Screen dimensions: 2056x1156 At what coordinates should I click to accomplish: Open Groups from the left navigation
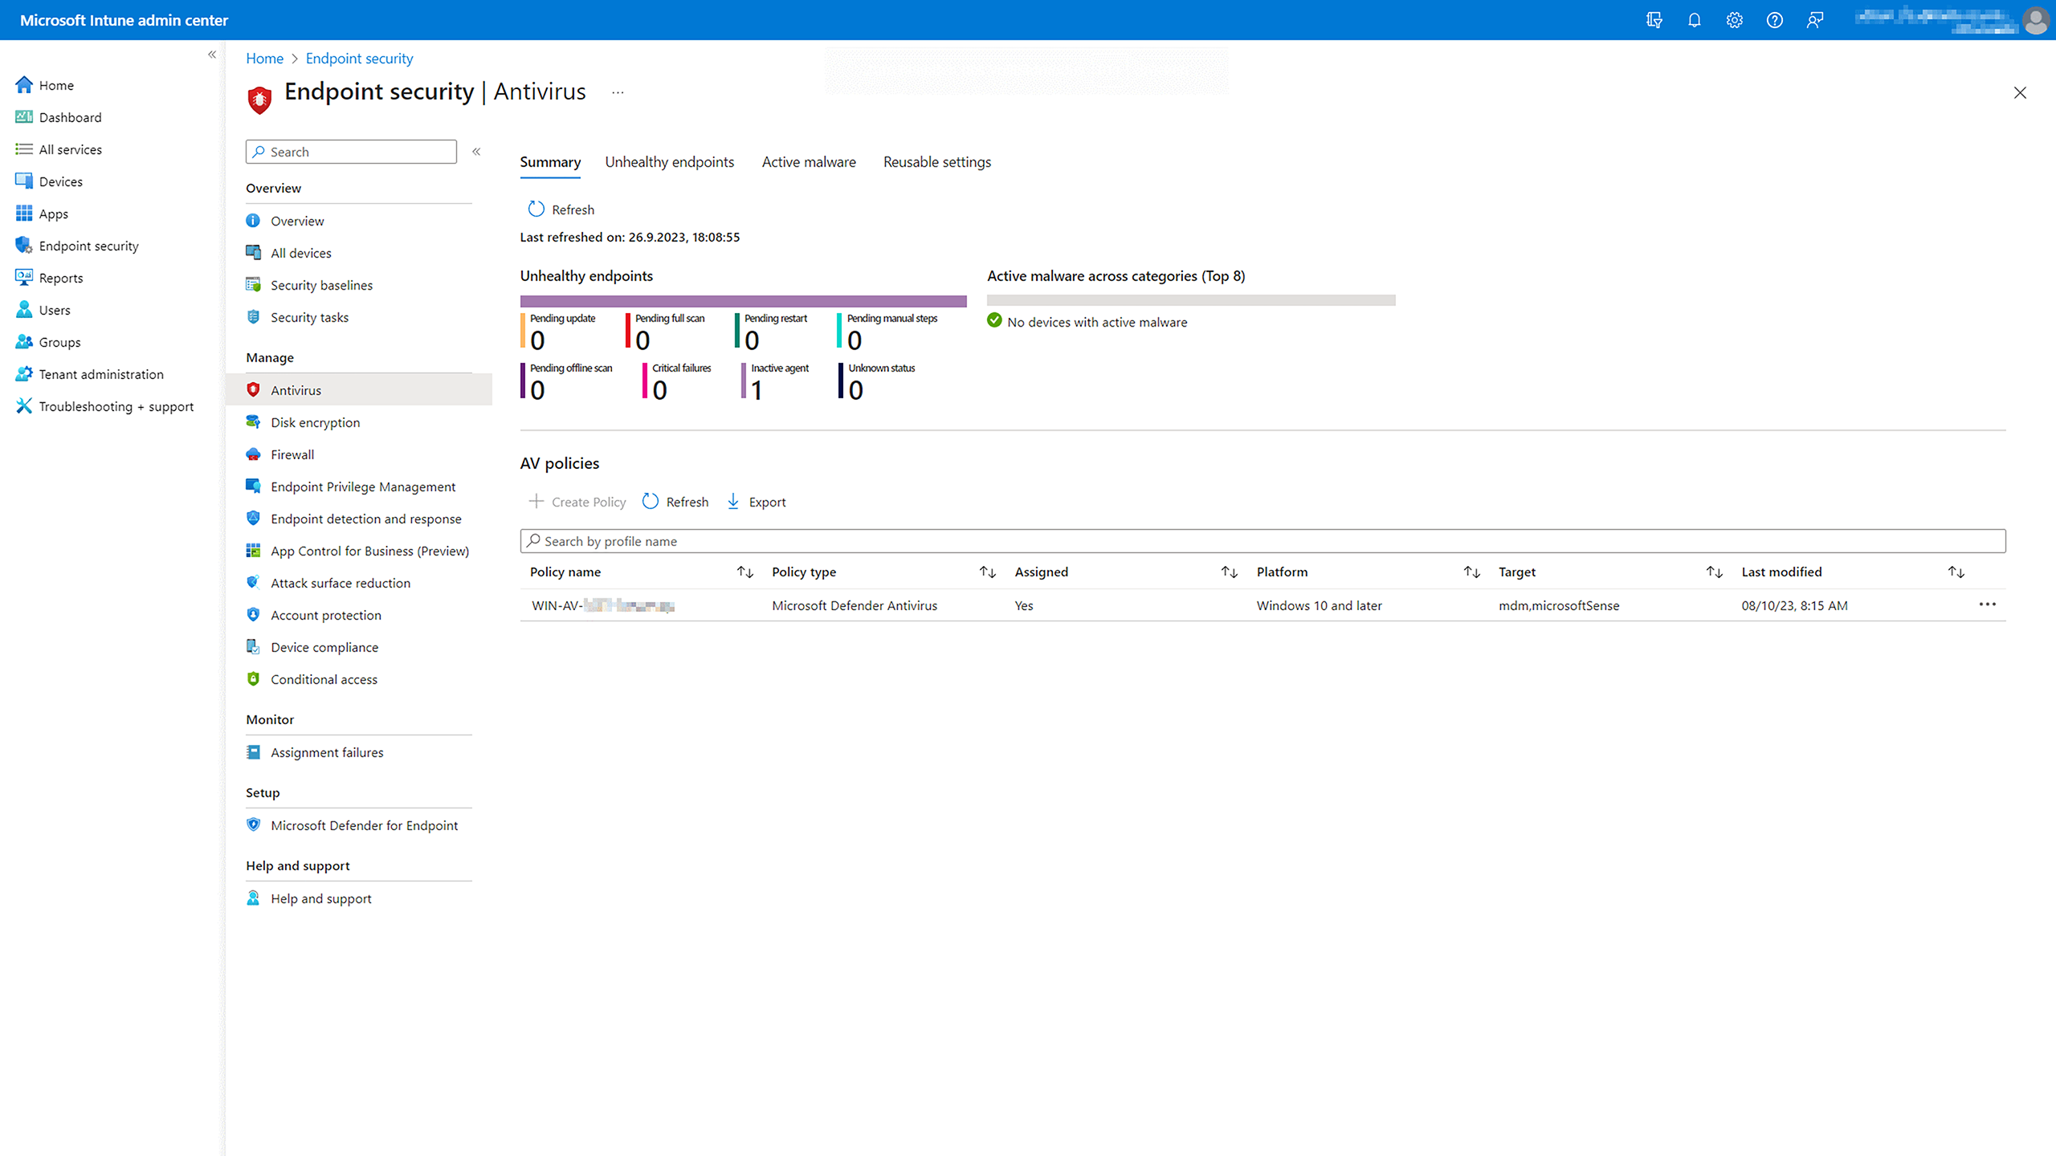[x=59, y=342]
